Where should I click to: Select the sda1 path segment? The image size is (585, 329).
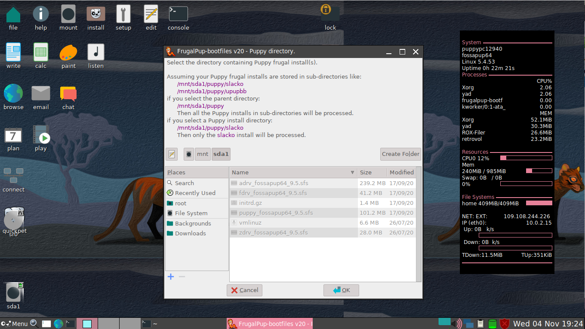click(221, 154)
